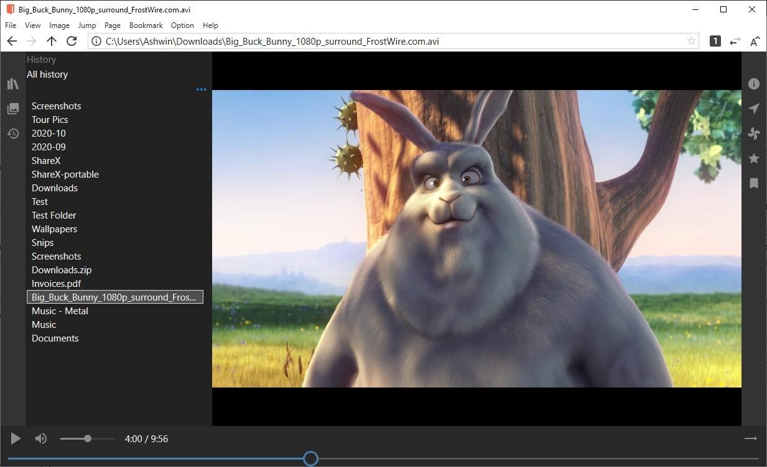Adjust the volume slider
The width and height of the screenshot is (767, 467).
tap(88, 438)
